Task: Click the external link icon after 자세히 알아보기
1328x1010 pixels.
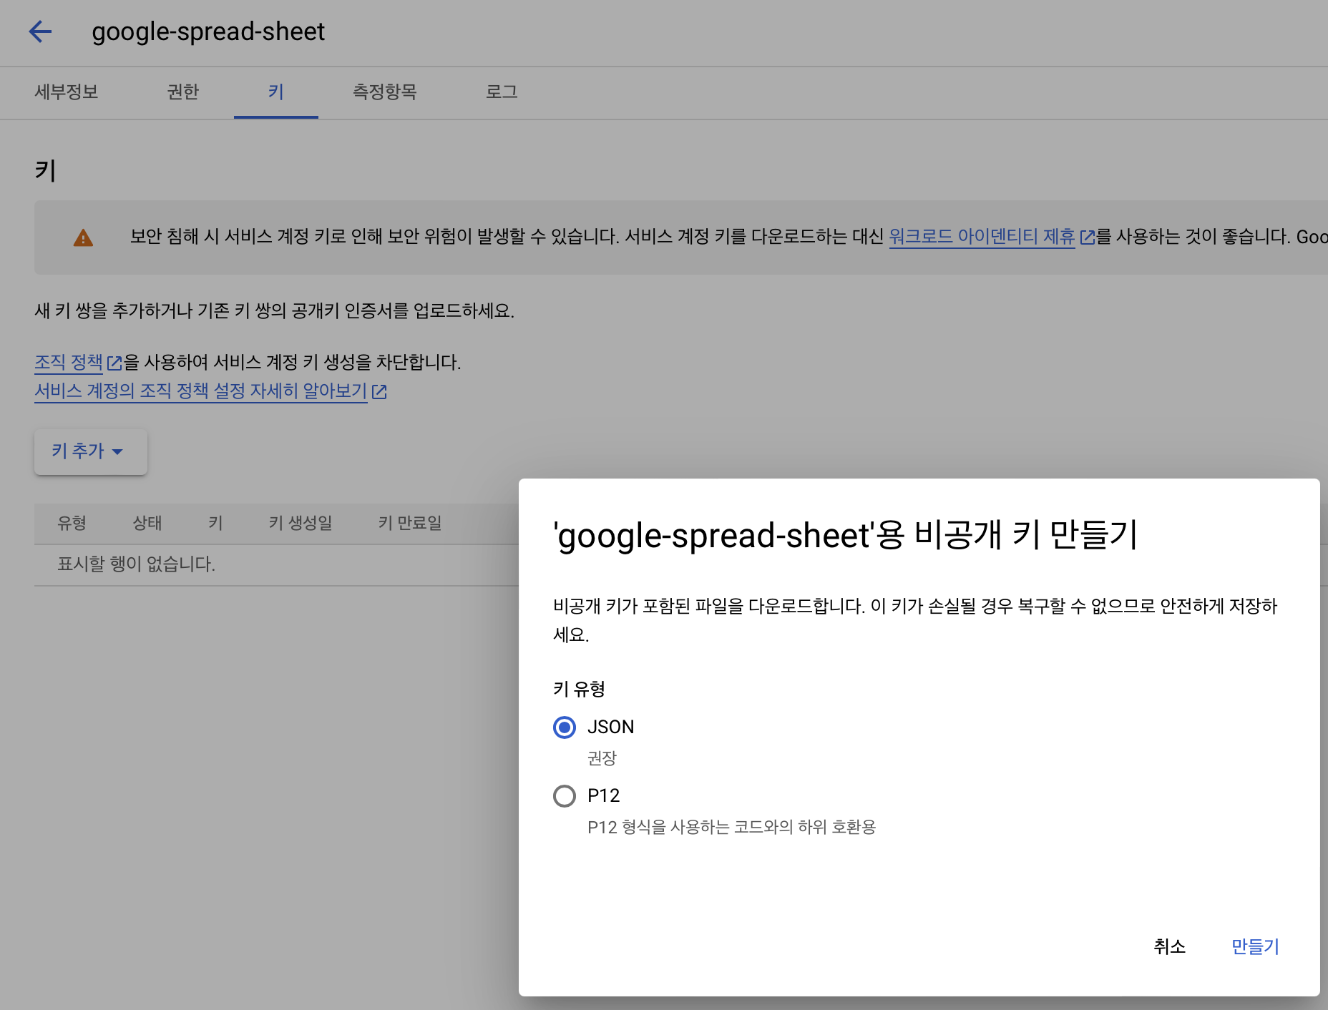Action: (x=379, y=391)
